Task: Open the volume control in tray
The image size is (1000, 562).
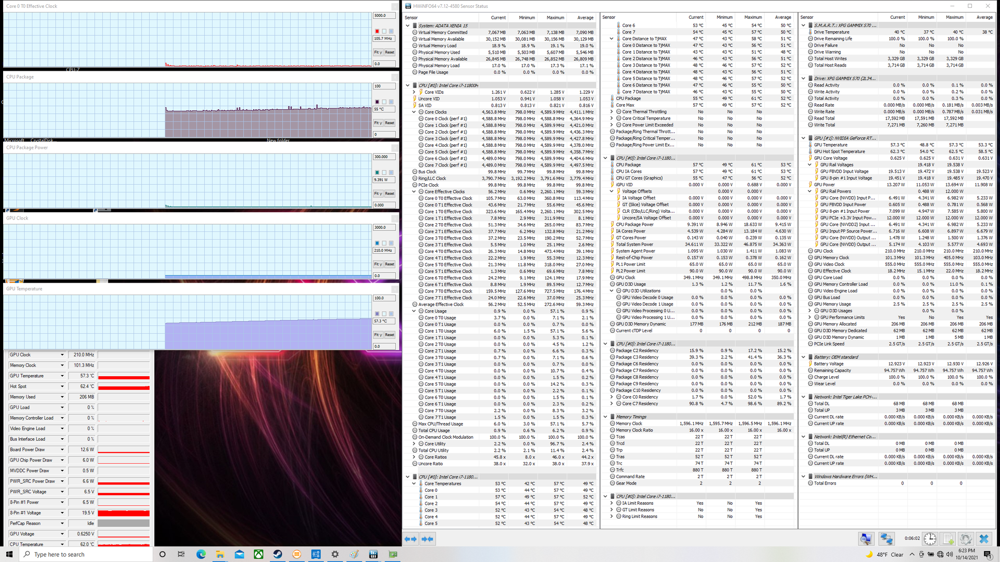Action: point(950,554)
